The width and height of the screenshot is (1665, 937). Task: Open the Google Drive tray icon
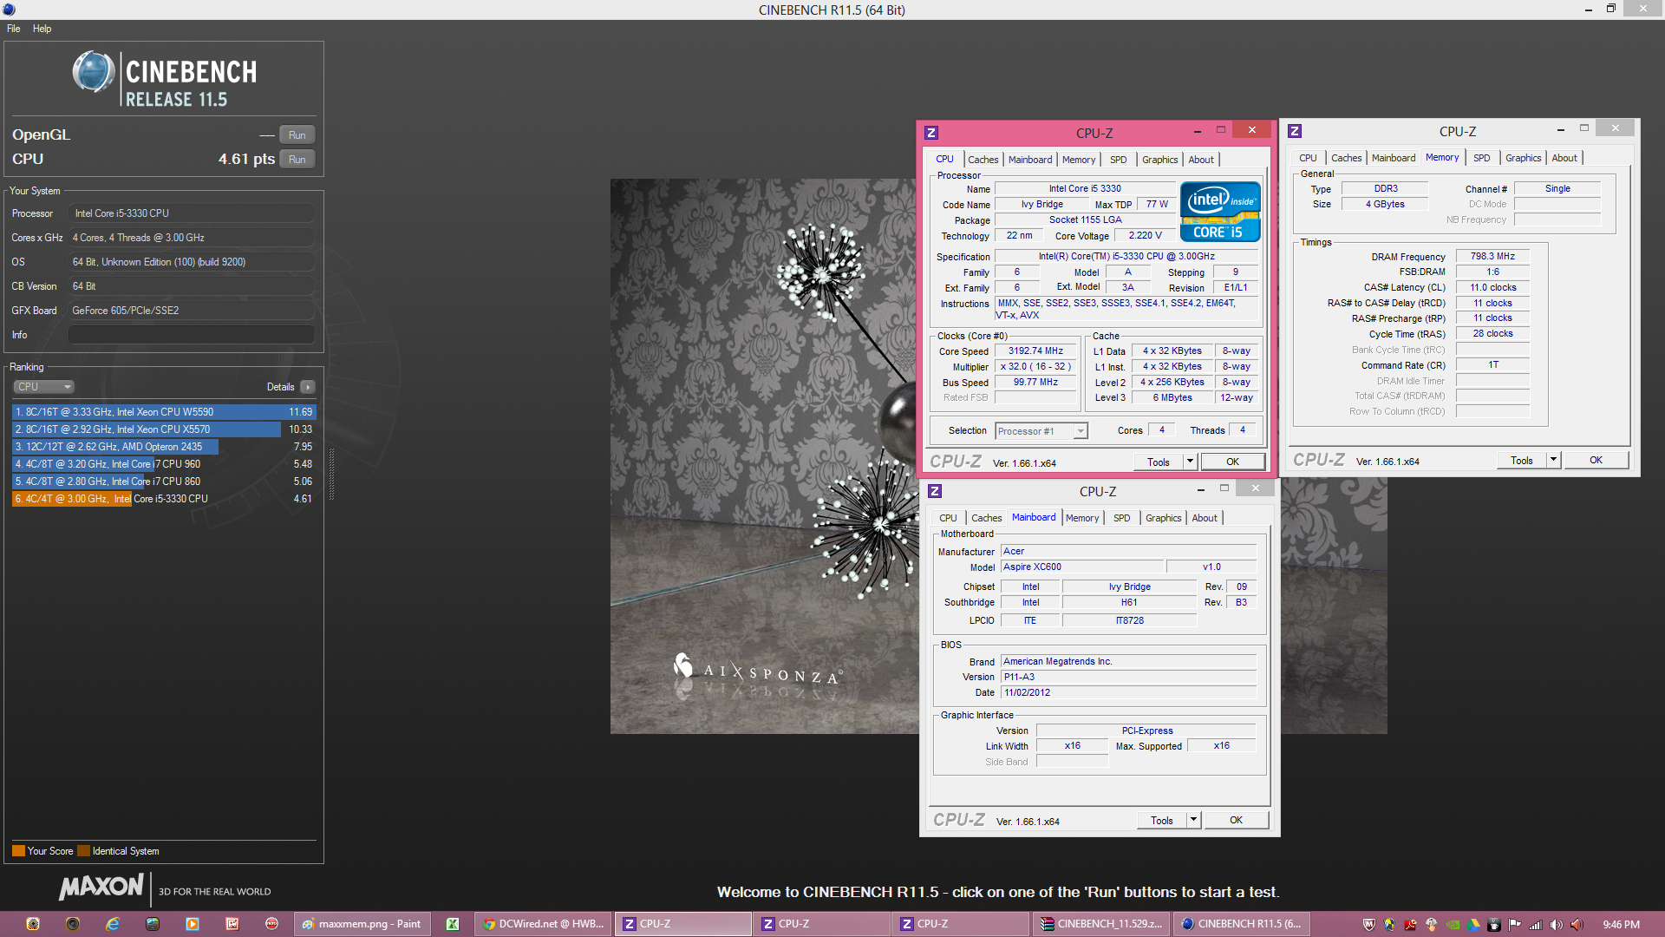[x=1473, y=925]
